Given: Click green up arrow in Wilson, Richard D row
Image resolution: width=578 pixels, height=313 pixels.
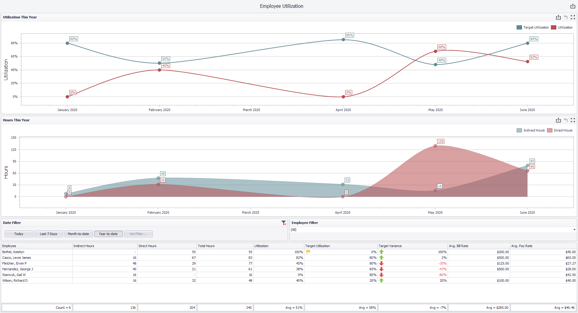Looking at the screenshot, I should (x=381, y=280).
